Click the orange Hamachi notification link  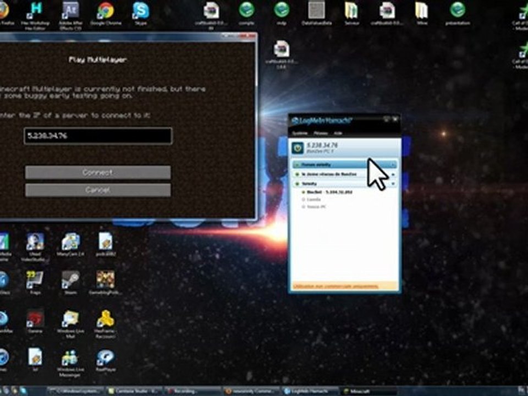tap(335, 286)
